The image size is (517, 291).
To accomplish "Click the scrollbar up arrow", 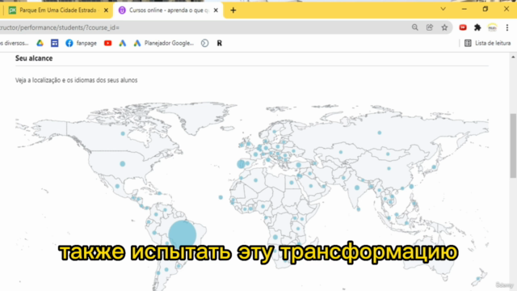I will pyautogui.click(x=513, y=57).
